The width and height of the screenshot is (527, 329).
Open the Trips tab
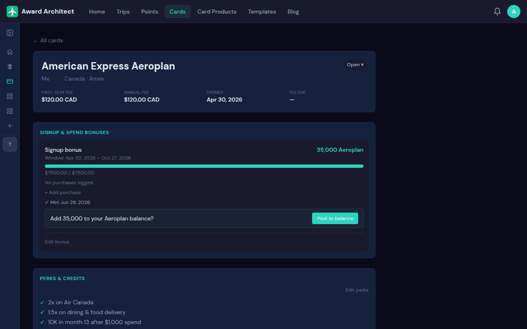pyautogui.click(x=123, y=12)
